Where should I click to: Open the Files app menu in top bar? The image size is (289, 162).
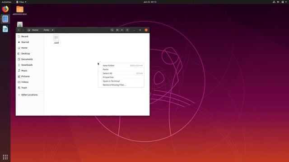[21, 2]
